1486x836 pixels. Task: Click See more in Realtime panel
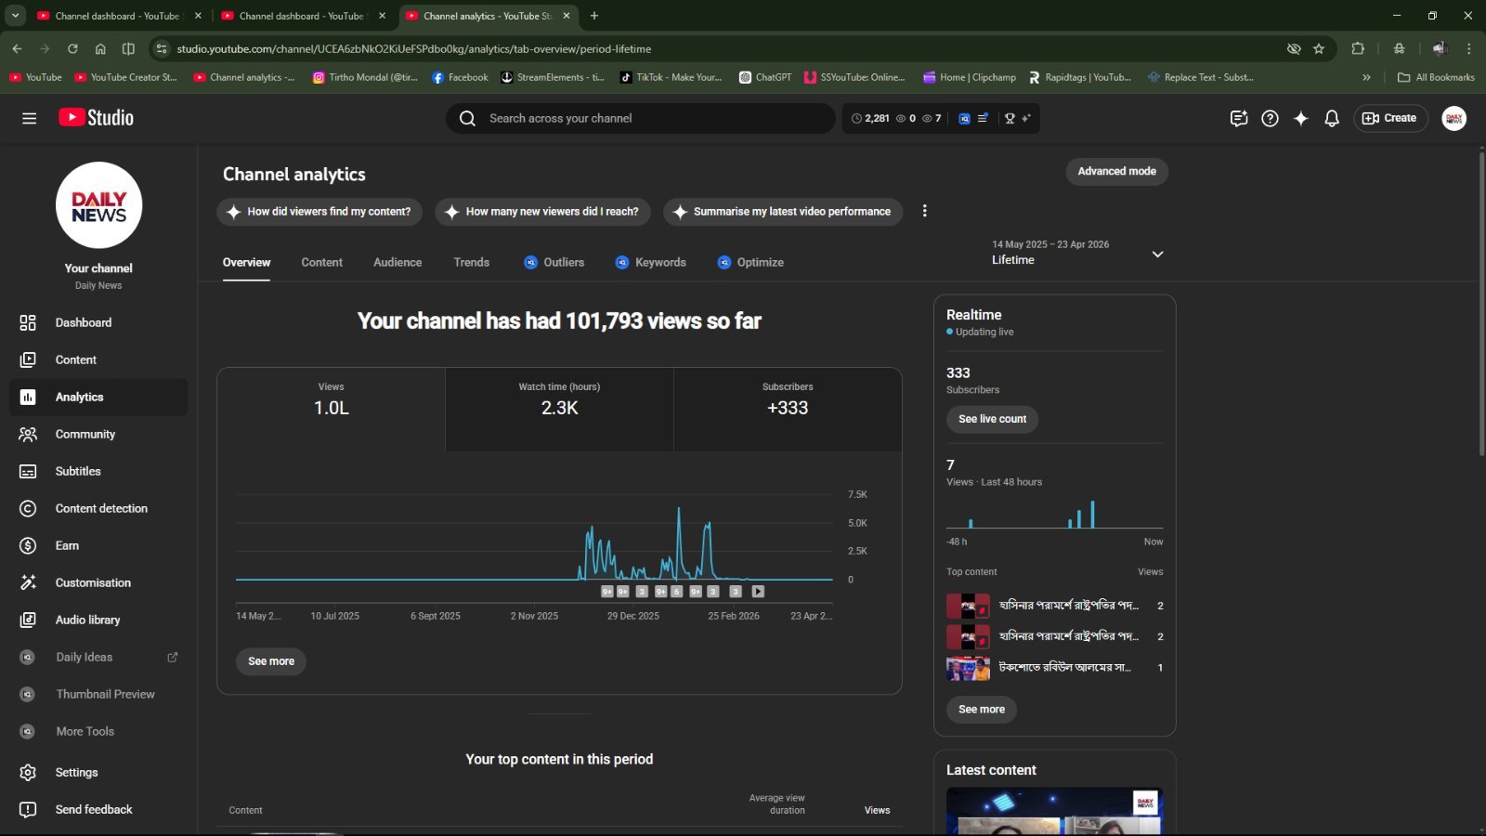tap(982, 709)
